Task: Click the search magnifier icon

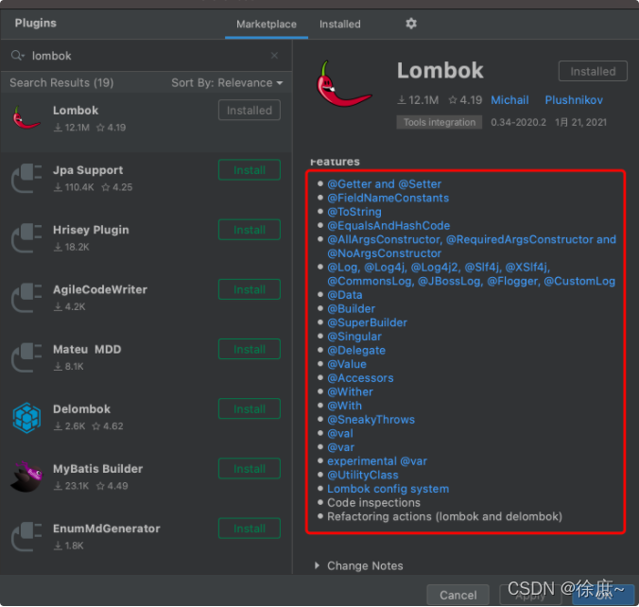Action: coord(17,56)
